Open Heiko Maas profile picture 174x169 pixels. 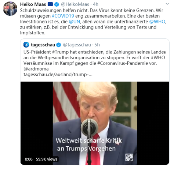click(10, 9)
